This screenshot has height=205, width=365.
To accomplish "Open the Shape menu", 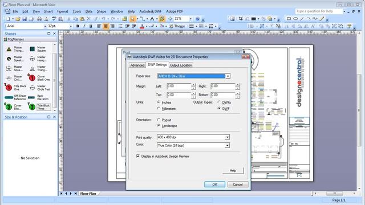I will click(102, 11).
